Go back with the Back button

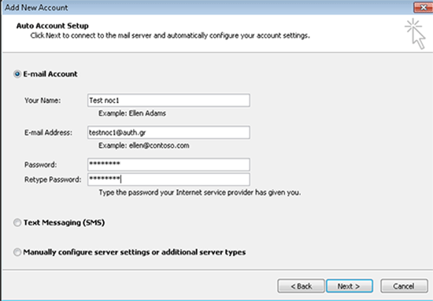point(301,286)
